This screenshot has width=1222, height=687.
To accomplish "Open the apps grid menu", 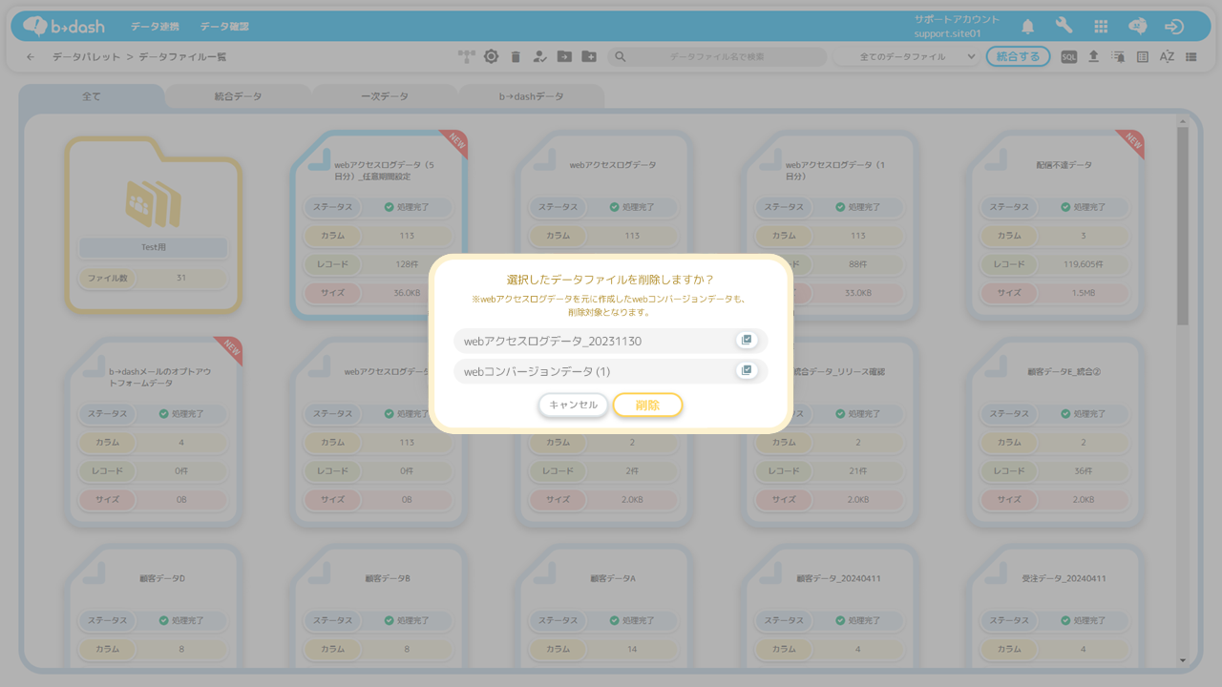I will point(1101,27).
